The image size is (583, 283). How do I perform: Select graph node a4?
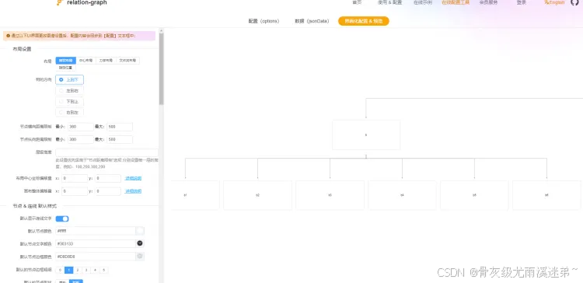(402, 195)
